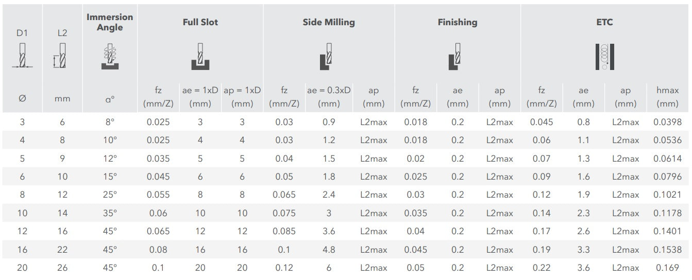Click the 0.169 hmax cell
The width and height of the screenshot is (692, 280).
pos(667,268)
